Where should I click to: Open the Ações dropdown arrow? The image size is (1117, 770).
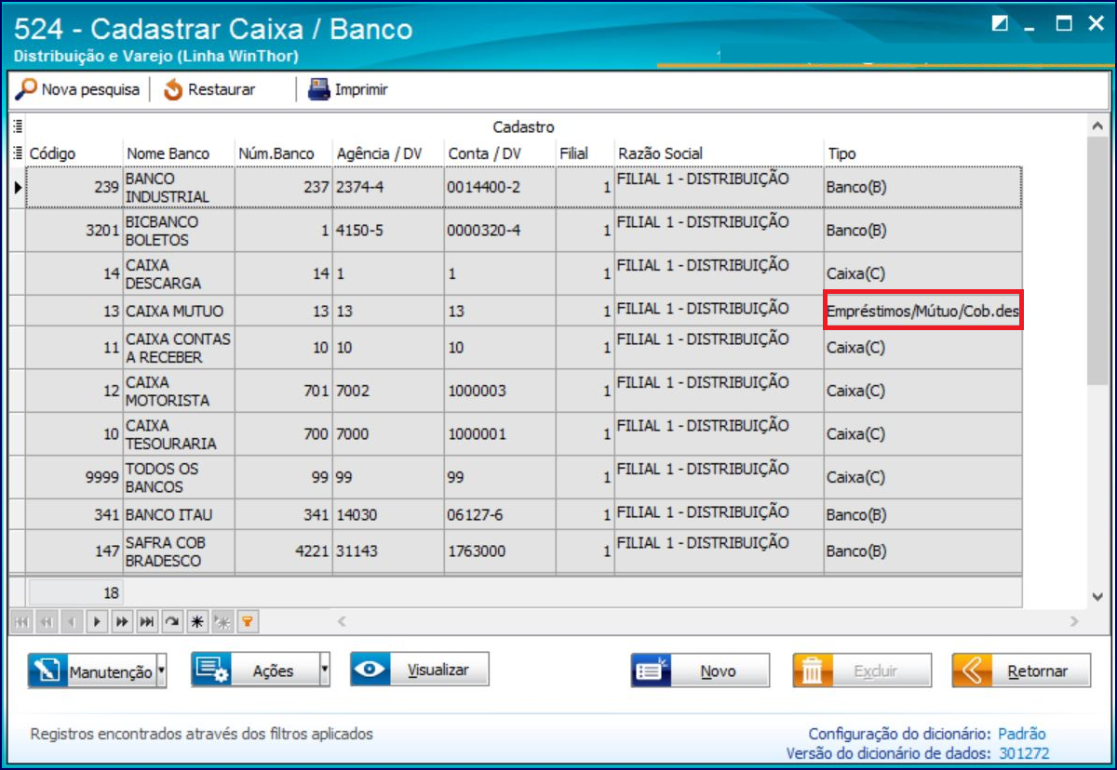[324, 670]
